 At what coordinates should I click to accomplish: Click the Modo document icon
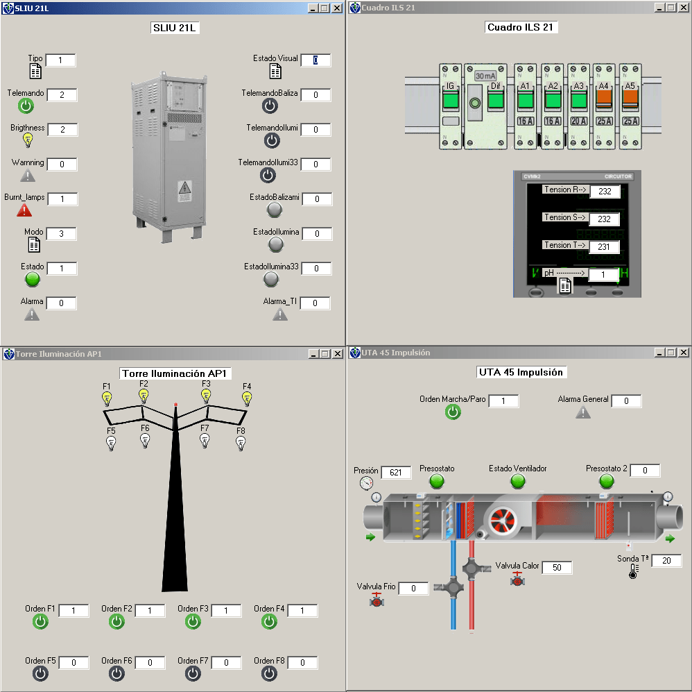[34, 245]
